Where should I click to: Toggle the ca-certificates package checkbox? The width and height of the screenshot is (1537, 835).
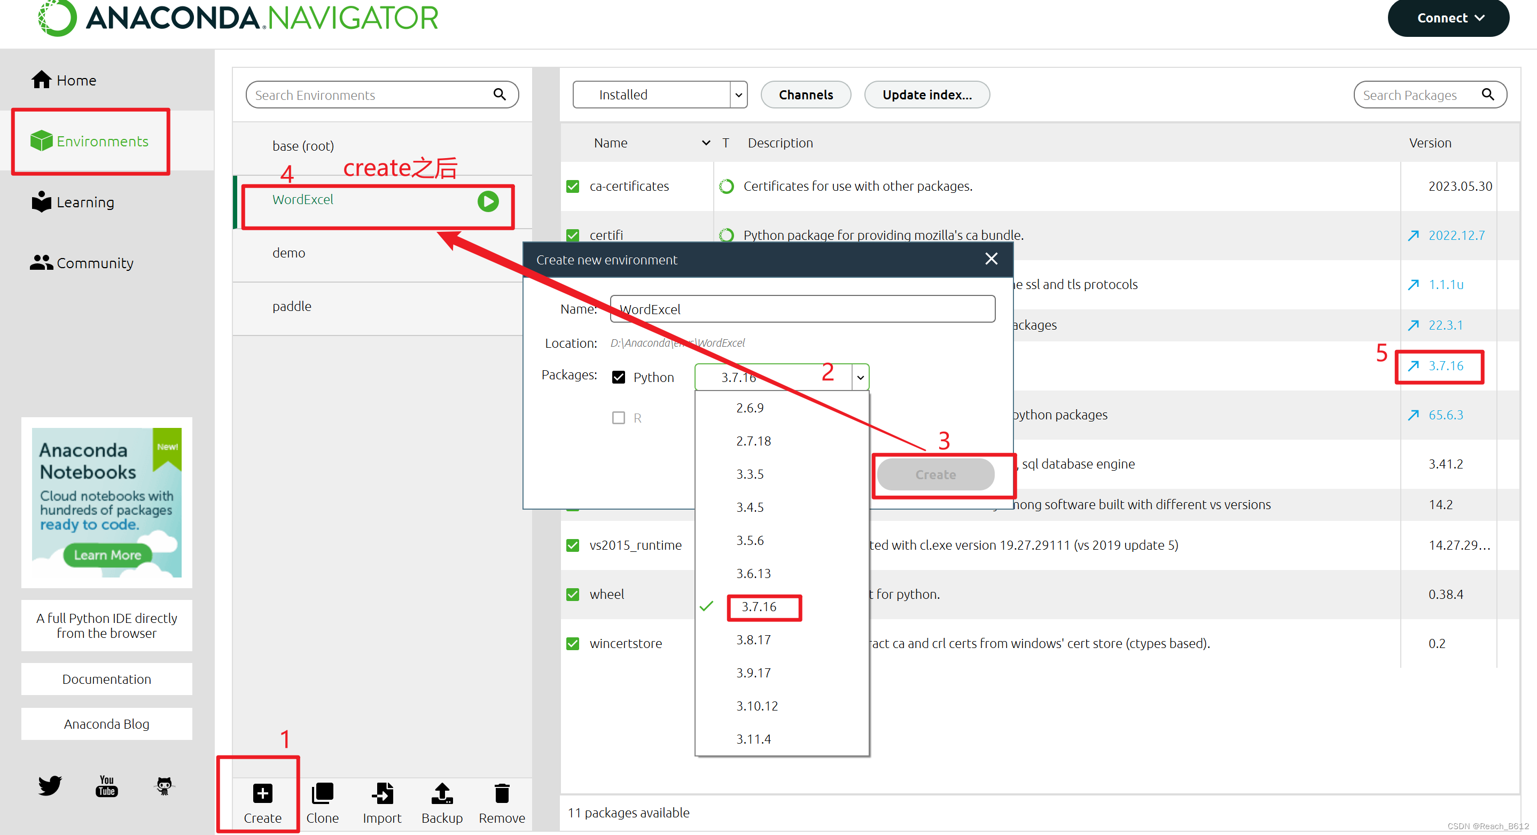coord(573,186)
